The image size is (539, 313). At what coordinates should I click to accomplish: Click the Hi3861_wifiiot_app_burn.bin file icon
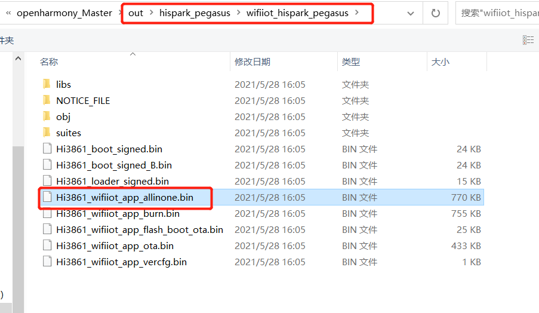tap(47, 213)
